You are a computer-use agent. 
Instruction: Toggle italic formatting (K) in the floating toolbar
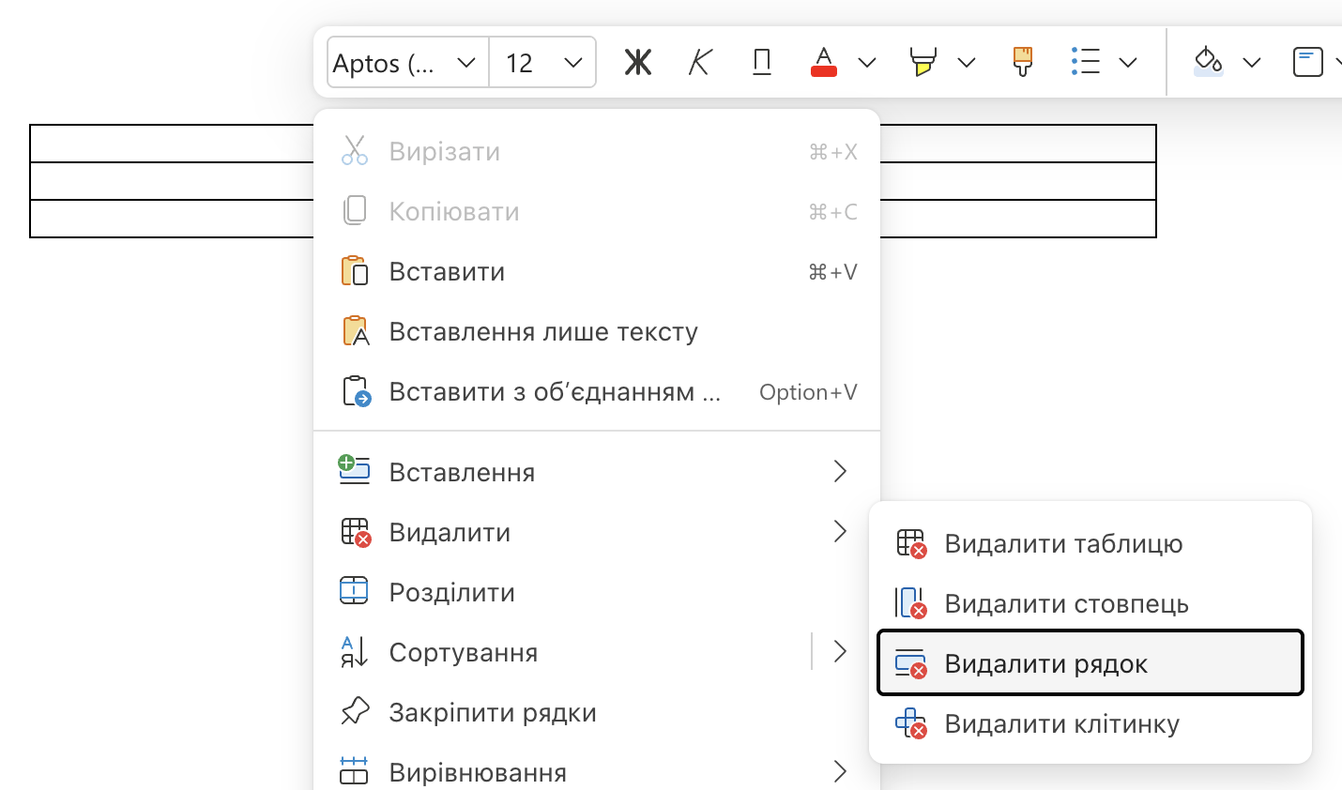click(700, 63)
